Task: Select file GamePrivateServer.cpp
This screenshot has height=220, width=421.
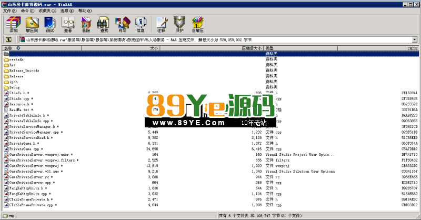Action: pos(30,183)
